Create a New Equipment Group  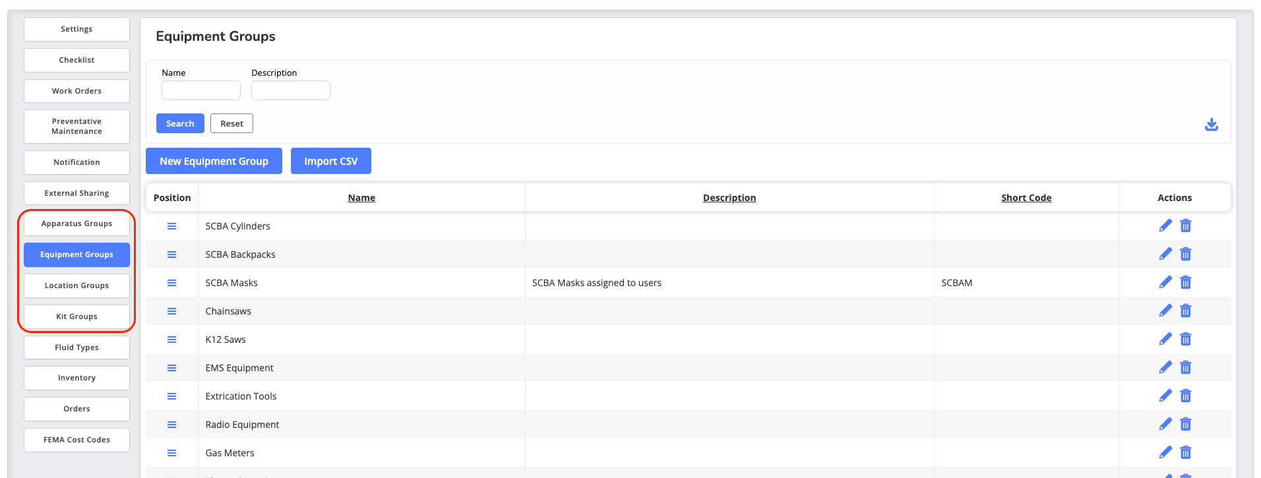214,161
